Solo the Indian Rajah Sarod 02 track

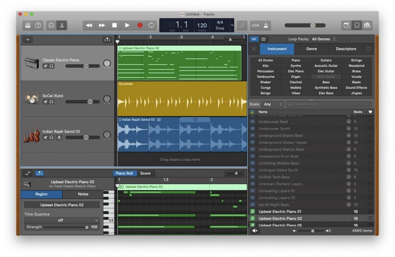[x=51, y=138]
